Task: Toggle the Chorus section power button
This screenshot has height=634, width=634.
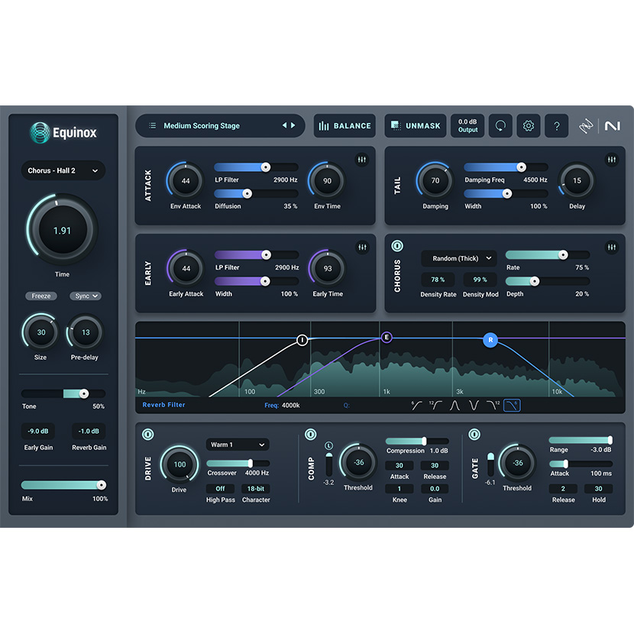Action: (x=397, y=247)
